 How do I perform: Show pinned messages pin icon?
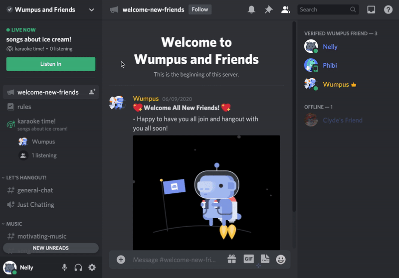point(268,9)
